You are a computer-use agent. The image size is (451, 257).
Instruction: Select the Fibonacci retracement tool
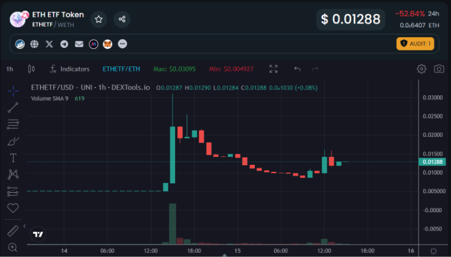(x=13, y=124)
